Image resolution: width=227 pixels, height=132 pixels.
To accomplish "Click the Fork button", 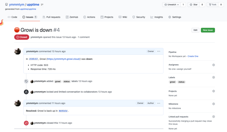I will 213,5.
